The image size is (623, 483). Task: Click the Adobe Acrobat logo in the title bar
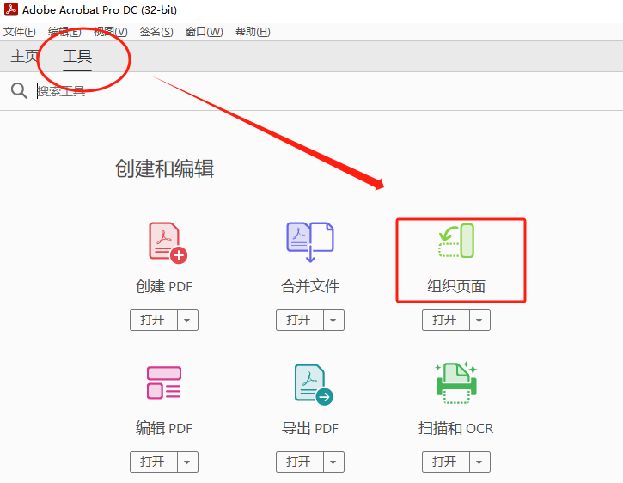[x=10, y=9]
